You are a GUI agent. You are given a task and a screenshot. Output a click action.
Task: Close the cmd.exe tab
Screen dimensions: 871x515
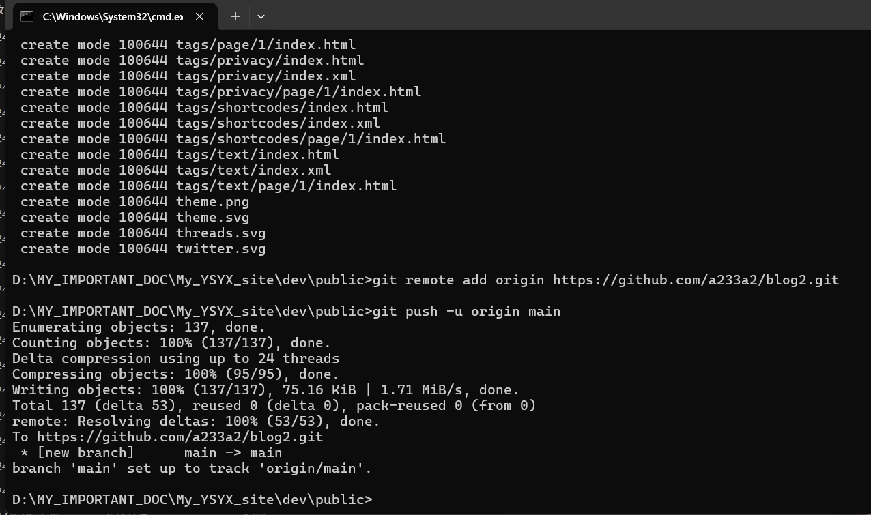point(199,16)
